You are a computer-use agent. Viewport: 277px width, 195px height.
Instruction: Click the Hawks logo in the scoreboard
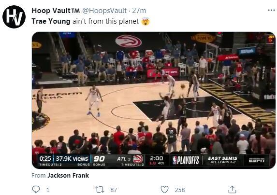click(138, 159)
